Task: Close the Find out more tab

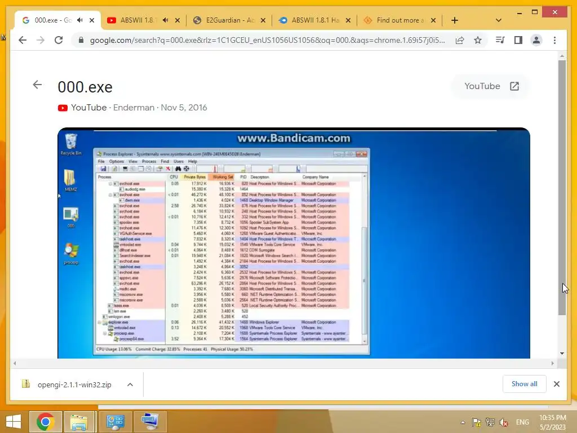Action: click(433, 20)
